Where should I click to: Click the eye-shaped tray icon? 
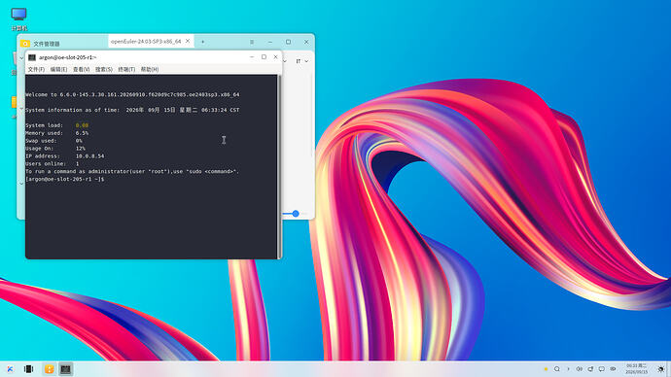pyautogui.click(x=613, y=369)
